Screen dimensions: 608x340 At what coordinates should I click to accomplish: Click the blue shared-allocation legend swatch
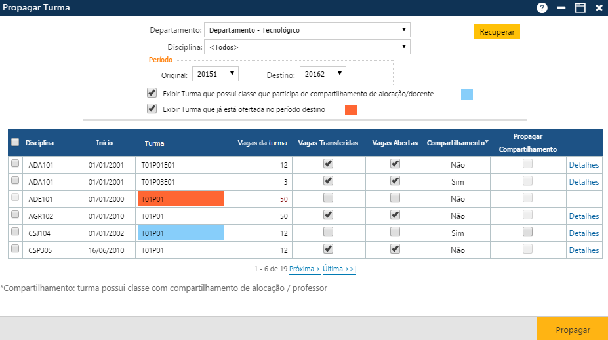467,94
